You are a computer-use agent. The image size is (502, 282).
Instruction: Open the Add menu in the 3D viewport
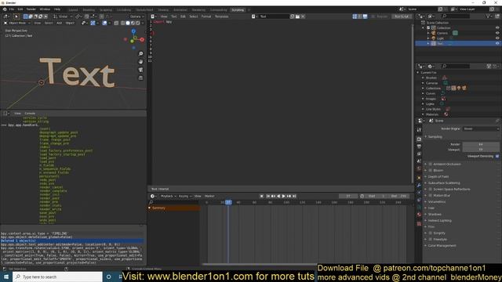click(60, 23)
